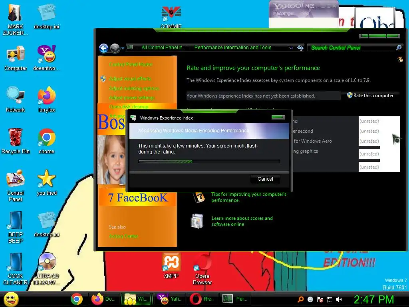Open the COCK CLEANER desktop shortcut
409x307 pixels.
pyautogui.click(x=16, y=269)
